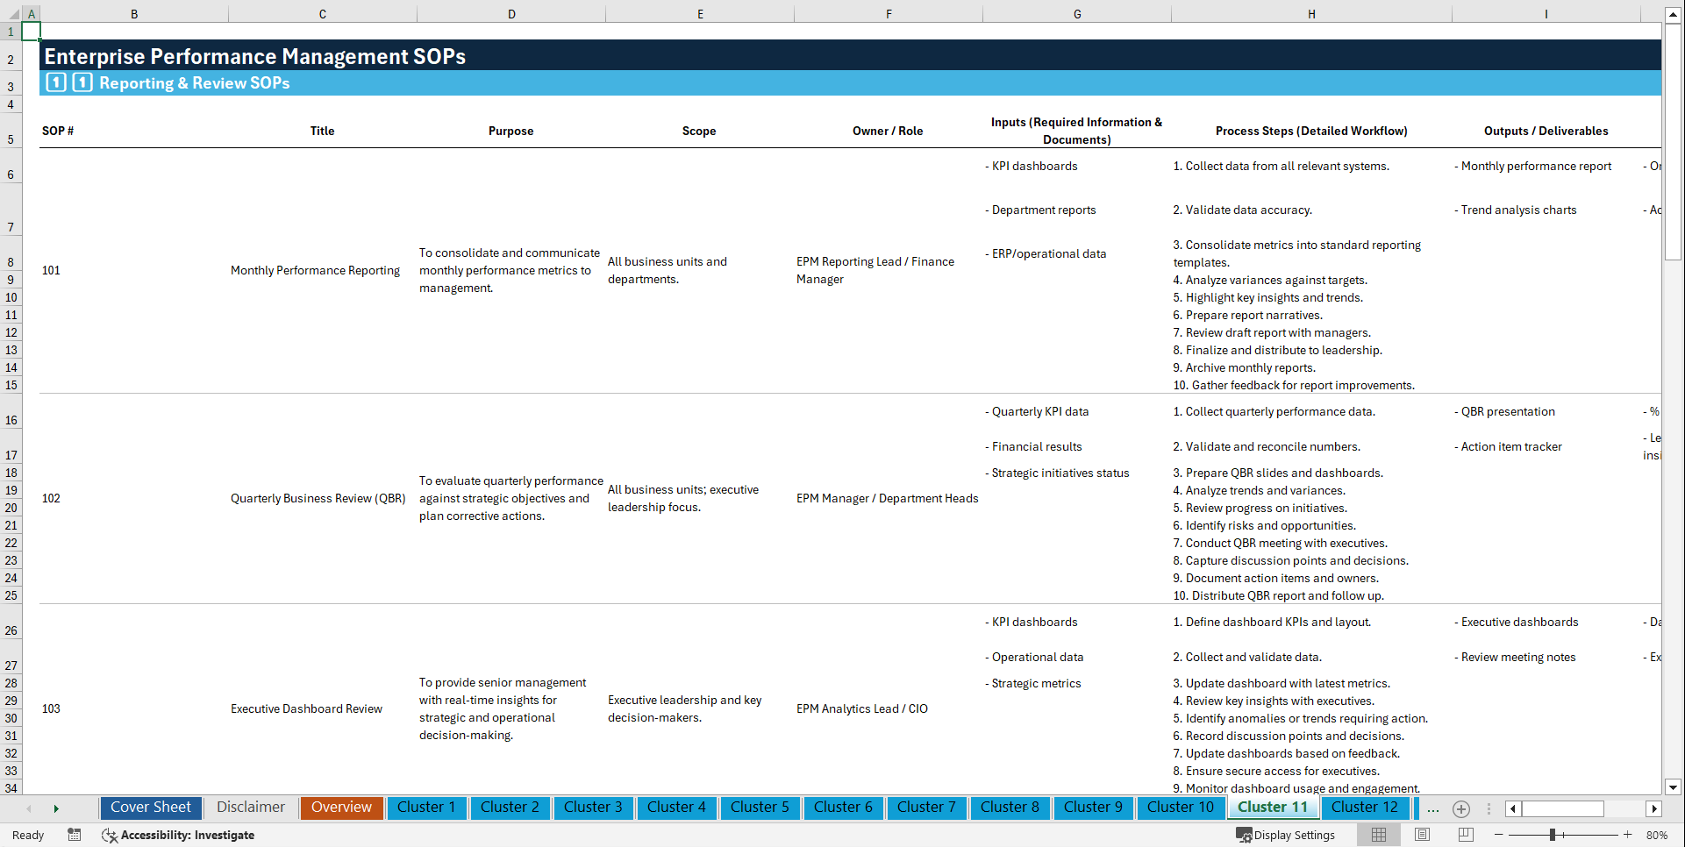
Task: Select column H header
Action: click(x=1310, y=13)
